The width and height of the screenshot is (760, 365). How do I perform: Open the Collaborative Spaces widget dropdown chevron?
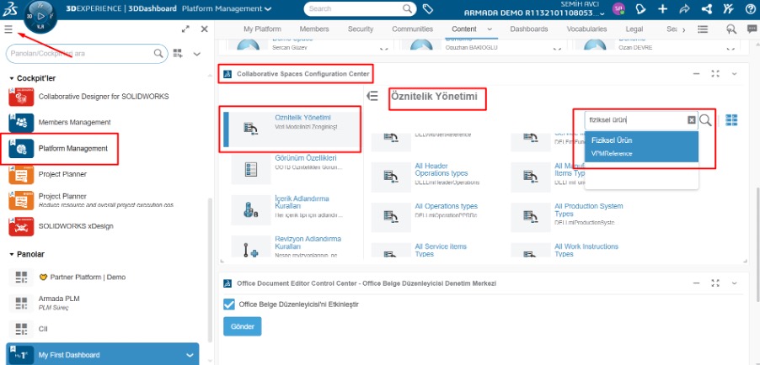coord(735,73)
